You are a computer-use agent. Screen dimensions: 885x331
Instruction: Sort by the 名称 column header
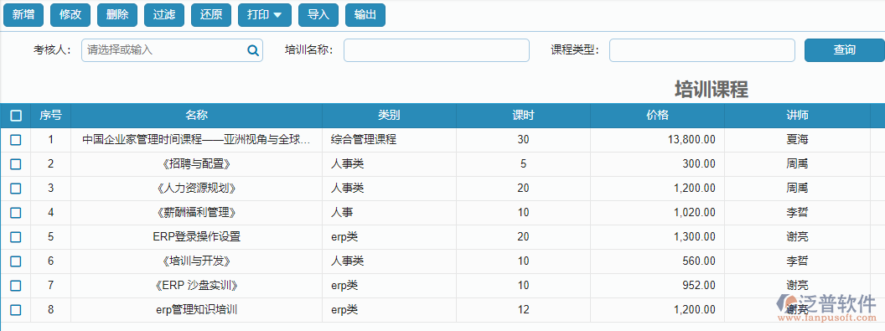click(x=197, y=116)
